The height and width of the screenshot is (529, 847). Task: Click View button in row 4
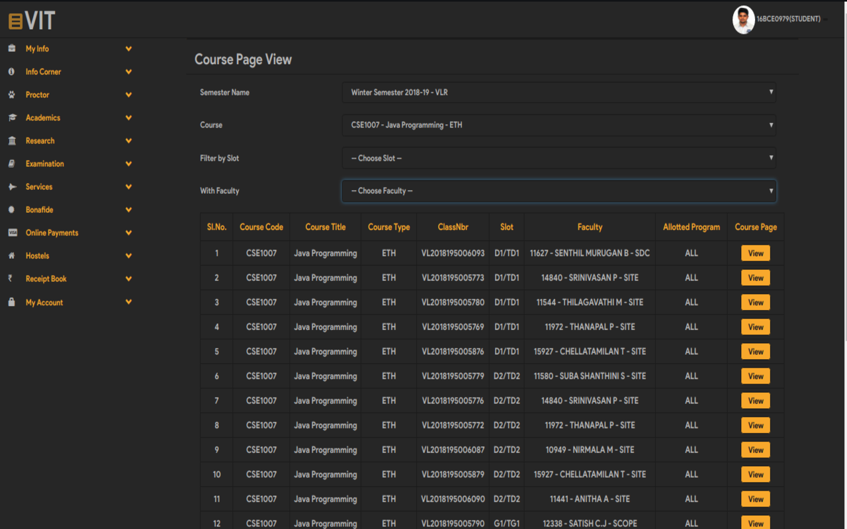tap(756, 327)
